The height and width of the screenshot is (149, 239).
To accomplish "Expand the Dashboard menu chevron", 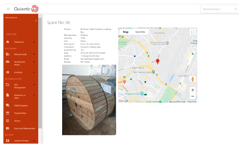I will [34, 42].
